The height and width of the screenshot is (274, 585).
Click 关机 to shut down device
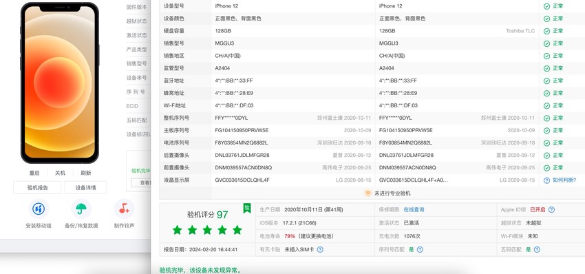60,173
